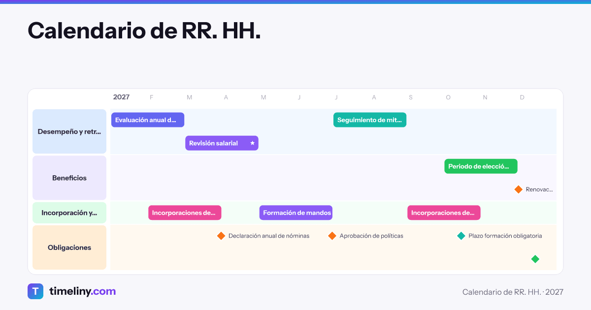Screen dimensions: 591x310
Task: Select the Formación de mandos bar
Action: pos(296,213)
